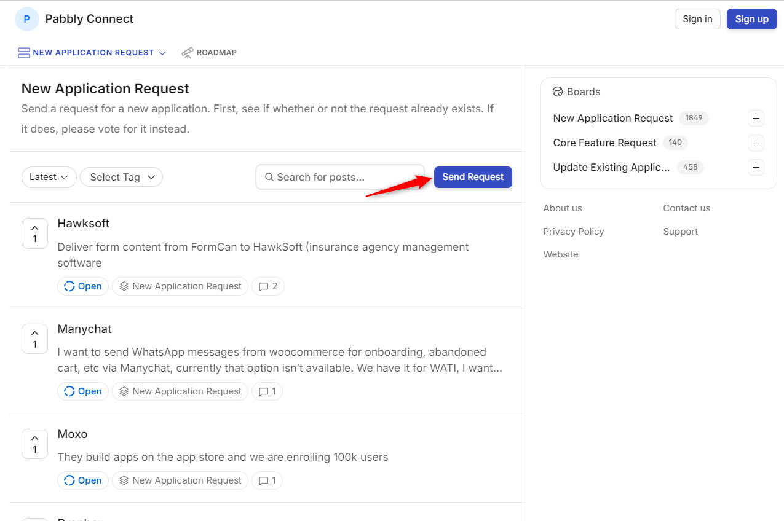Click the plus icon beside Update Existing Applic...

(x=756, y=167)
